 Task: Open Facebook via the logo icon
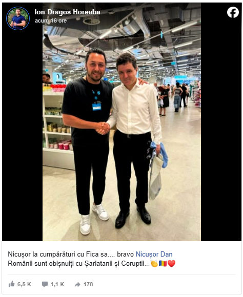click(x=233, y=12)
